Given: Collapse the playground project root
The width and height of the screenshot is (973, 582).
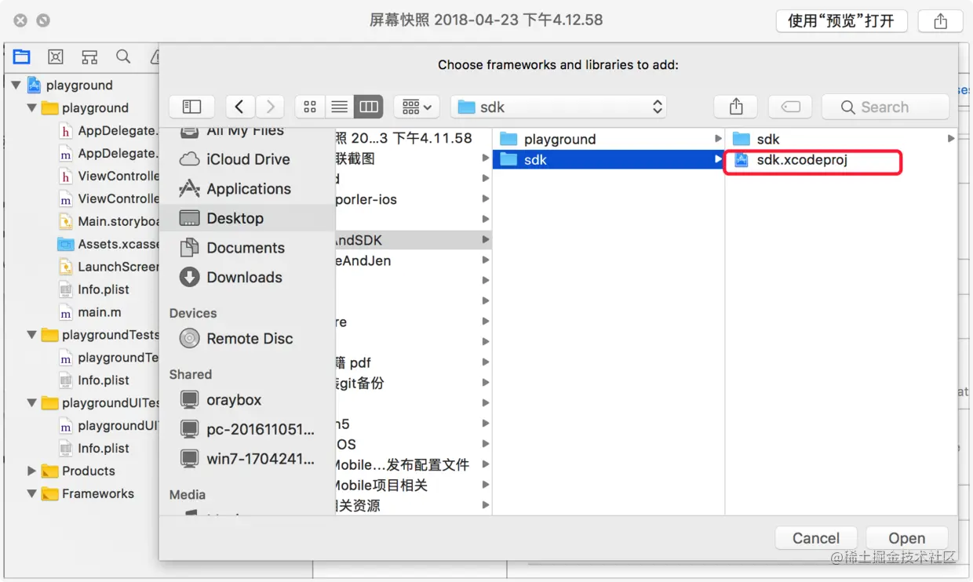Looking at the screenshot, I should click(x=16, y=85).
